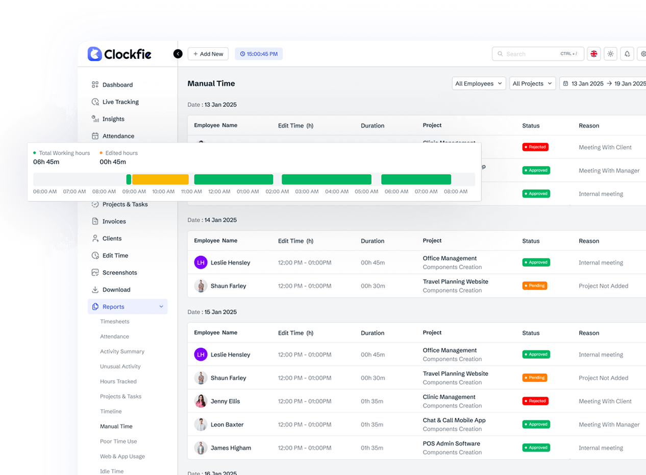The width and height of the screenshot is (646, 475).
Task: Click the rightmost green timeline segment
Action: tap(416, 179)
